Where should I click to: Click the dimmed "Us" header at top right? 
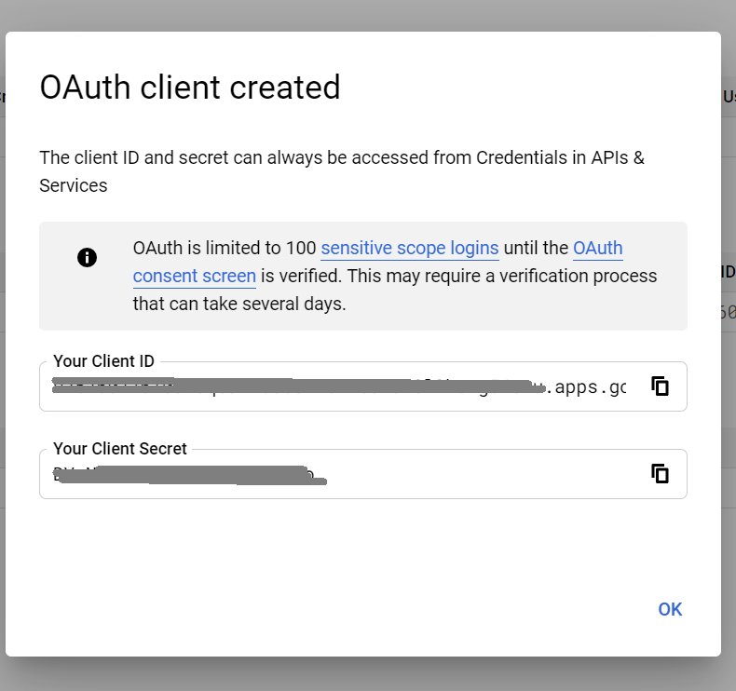click(729, 97)
